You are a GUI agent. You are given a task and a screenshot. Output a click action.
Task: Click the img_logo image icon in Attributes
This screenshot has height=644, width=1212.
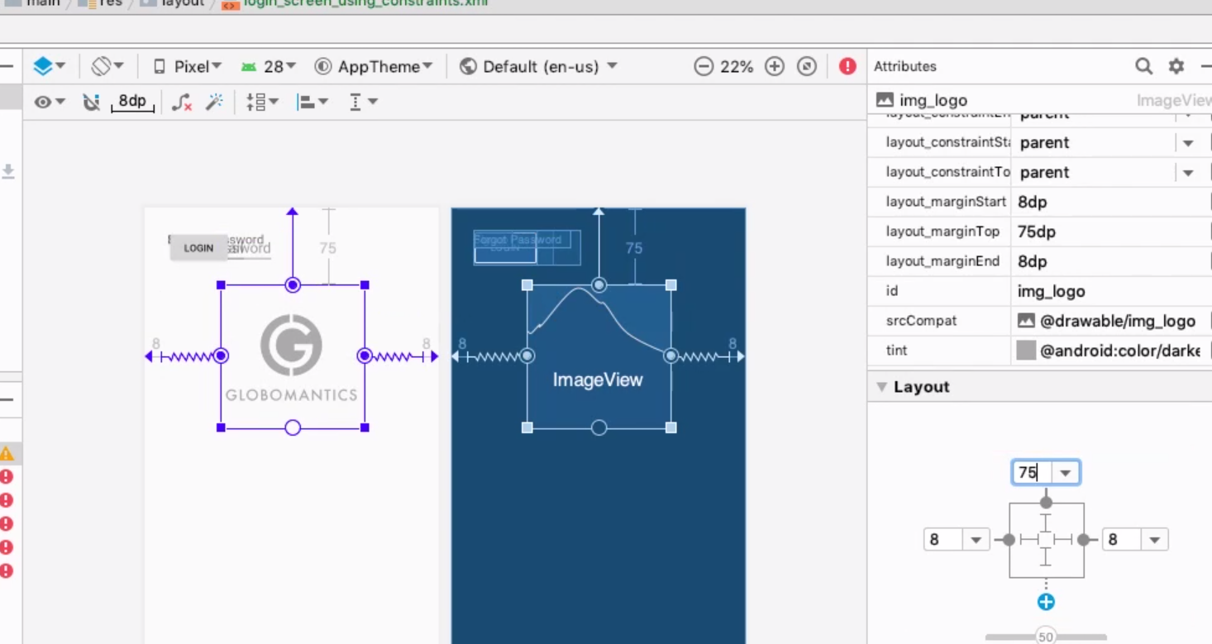(885, 100)
